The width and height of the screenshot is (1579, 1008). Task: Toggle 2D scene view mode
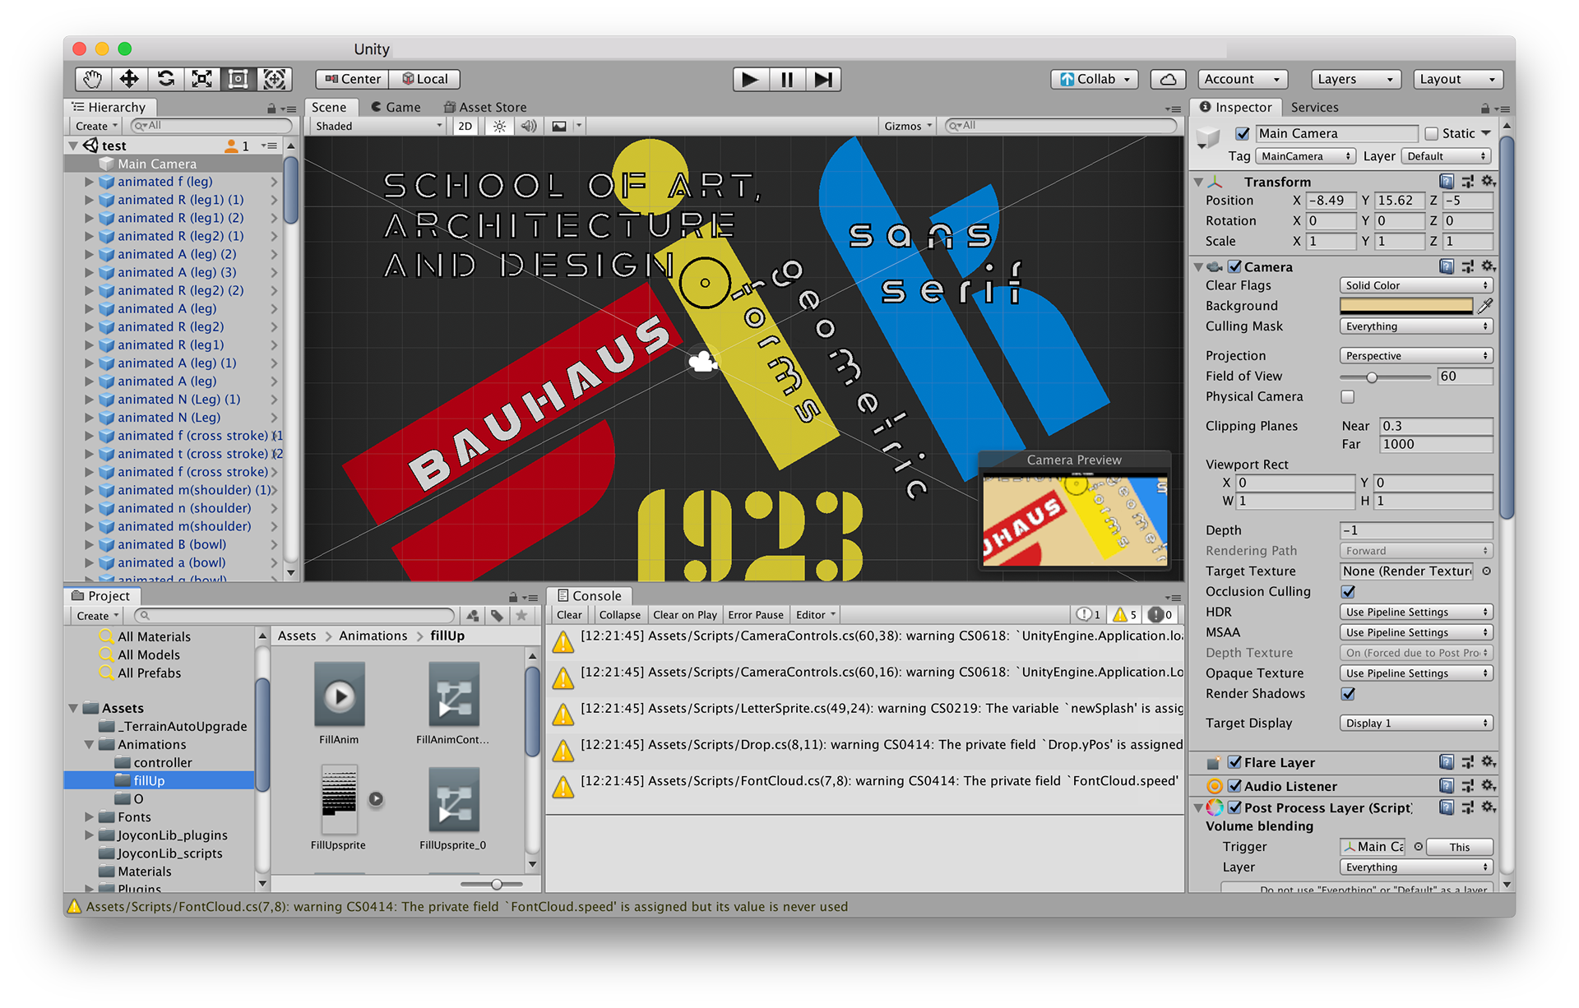[465, 126]
